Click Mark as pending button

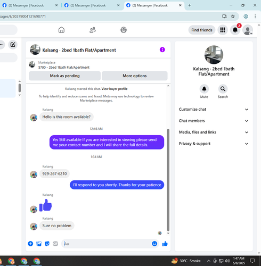click(65, 76)
